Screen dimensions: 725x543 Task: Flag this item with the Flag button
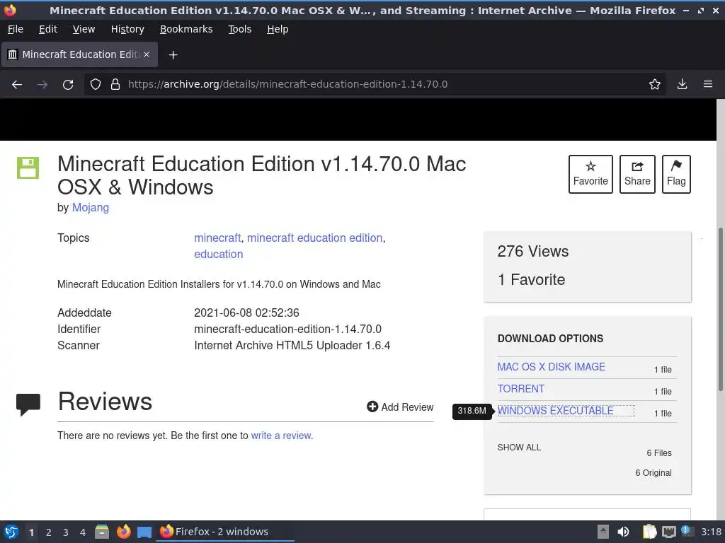click(676, 174)
